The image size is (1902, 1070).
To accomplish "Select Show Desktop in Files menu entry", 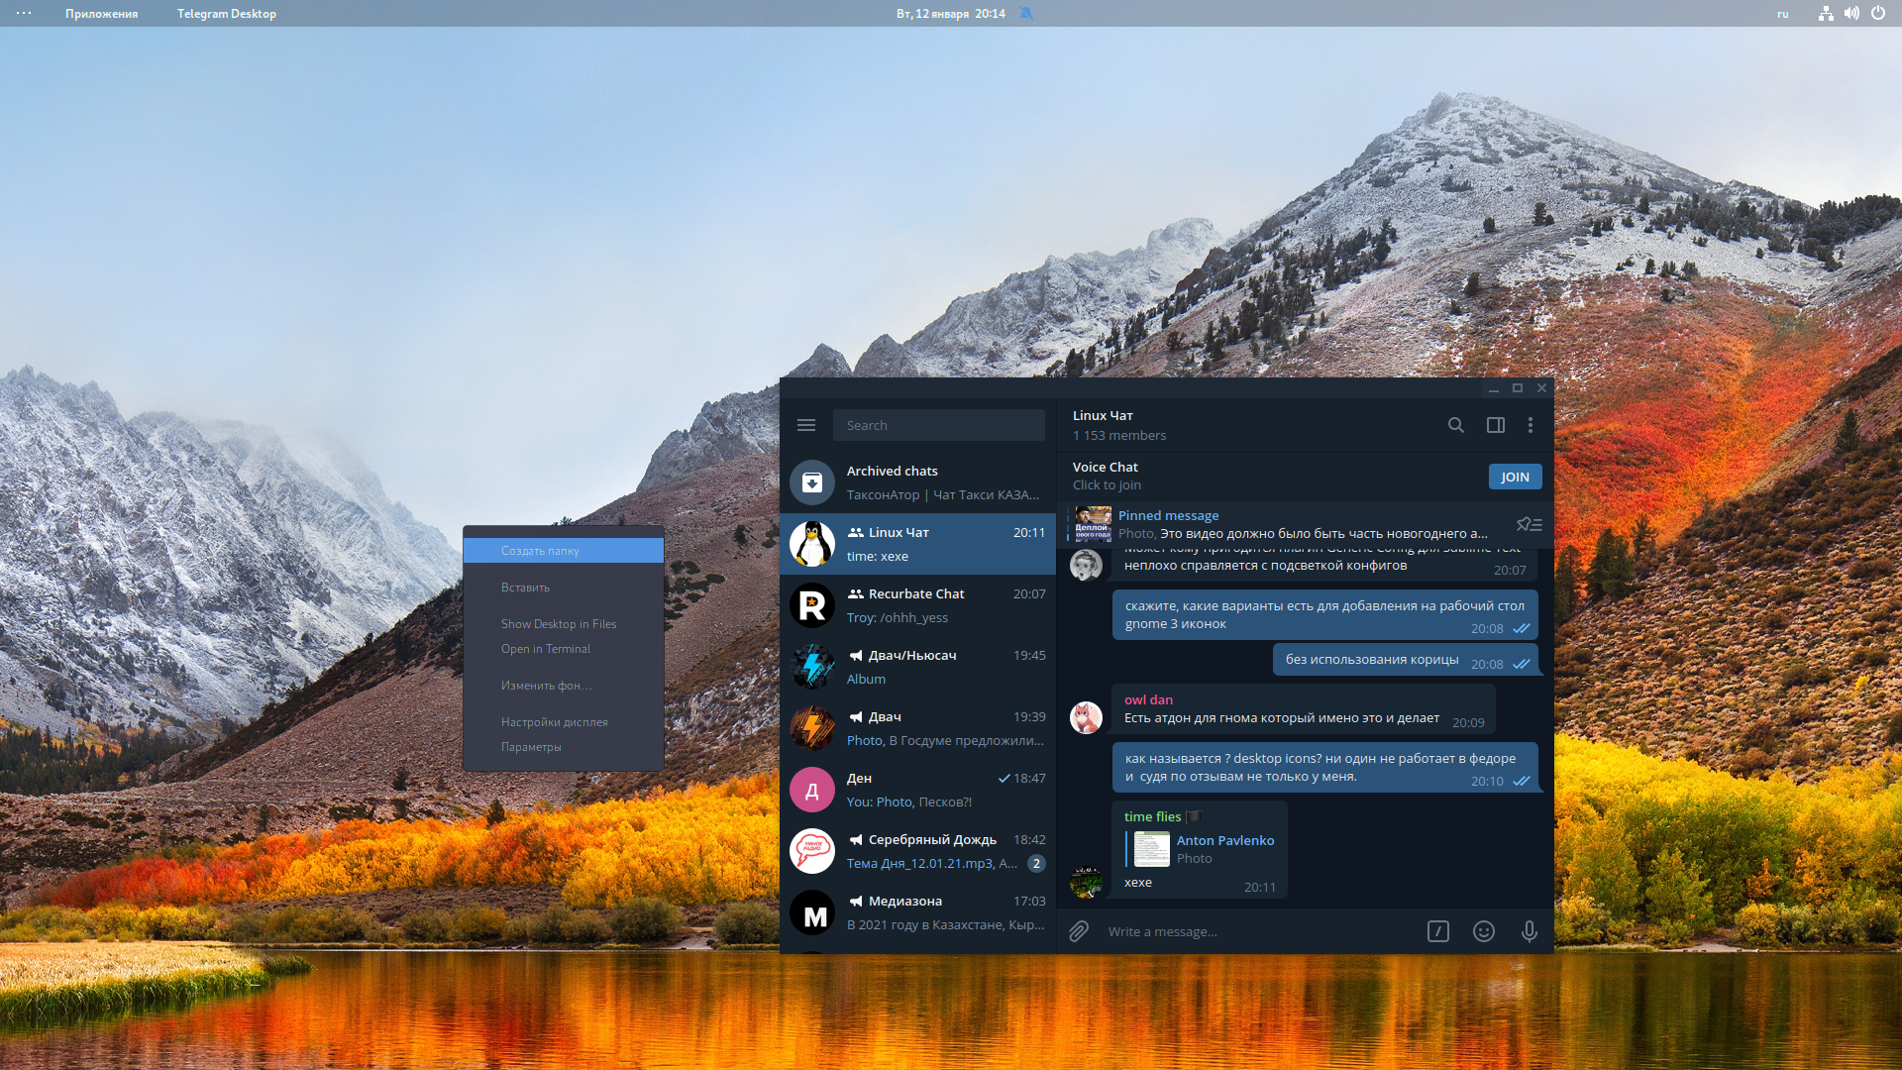I will [x=564, y=624].
